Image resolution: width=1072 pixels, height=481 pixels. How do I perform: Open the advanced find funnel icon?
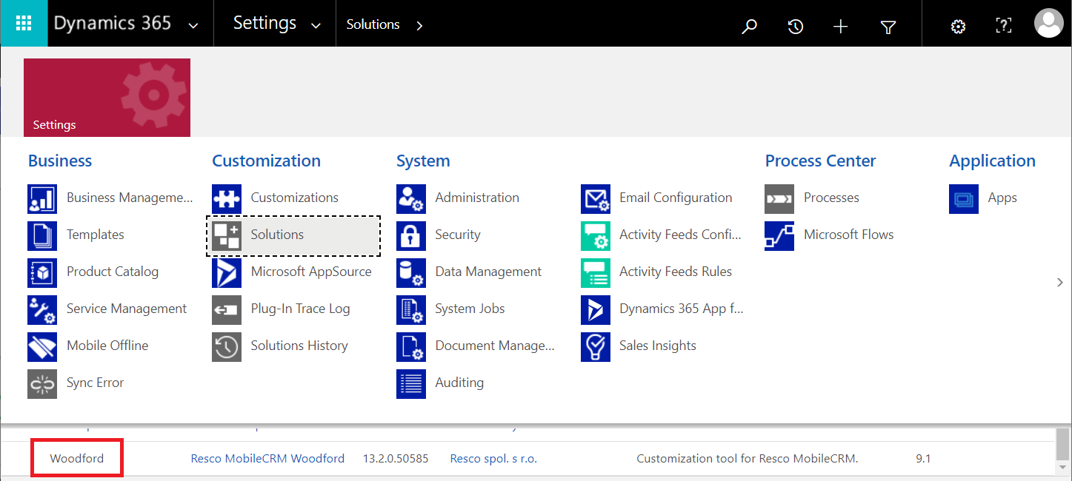888,27
